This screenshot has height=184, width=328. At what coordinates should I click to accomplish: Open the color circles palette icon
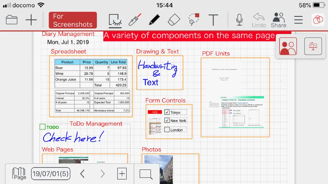318,20
